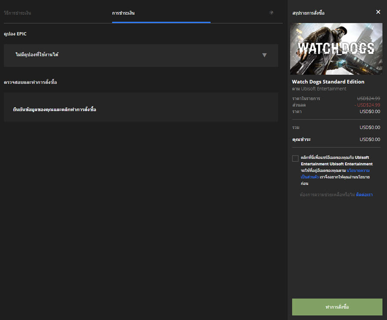
Task: Click the Watch Dogs Standard Edition title
Action: (328, 82)
